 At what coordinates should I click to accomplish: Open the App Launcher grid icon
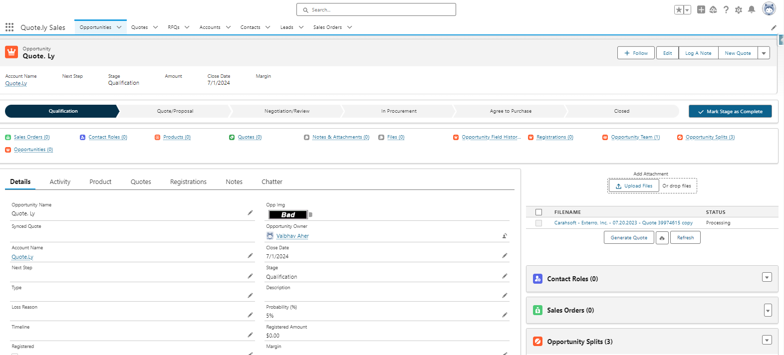(x=9, y=27)
